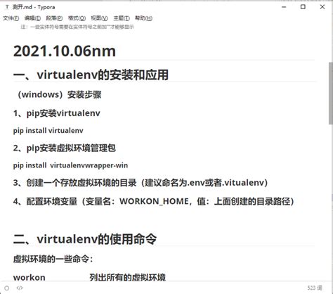This screenshot has width=333, height=294.
Task: Click the pip install virtualenv line
Action: point(48,131)
